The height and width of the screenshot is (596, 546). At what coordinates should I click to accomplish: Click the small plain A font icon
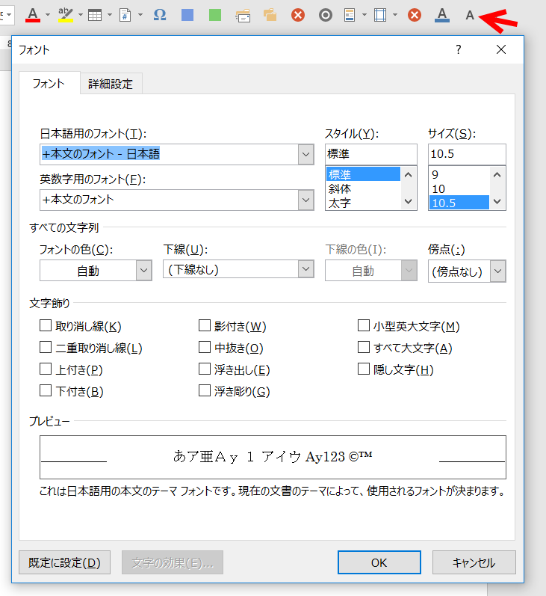pos(470,14)
